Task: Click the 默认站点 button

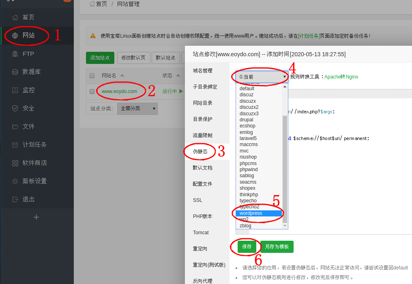Action: click(x=165, y=58)
